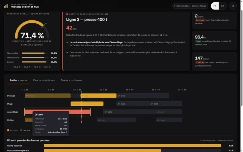Select the in-progress yellow bar in Découpe row

point(99,96)
